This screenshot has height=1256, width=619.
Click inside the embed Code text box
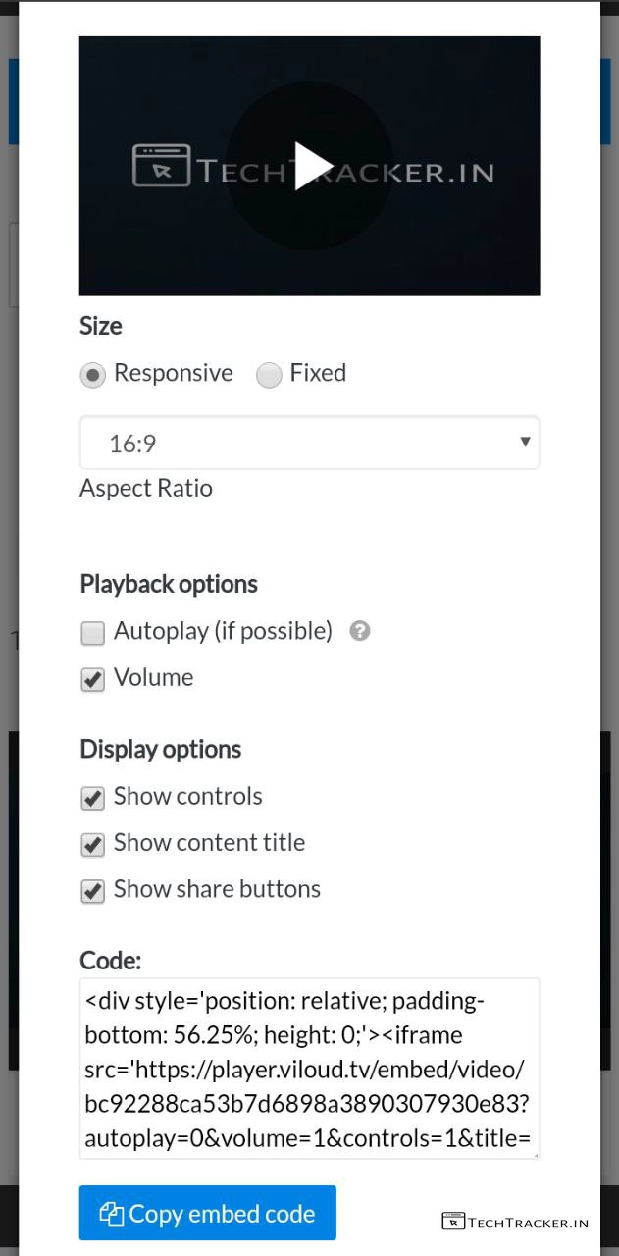pos(309,1068)
